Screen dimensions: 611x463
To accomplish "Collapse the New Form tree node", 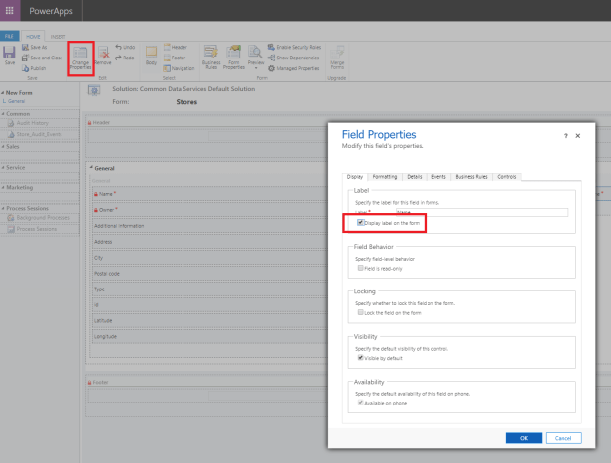I will tap(3, 93).
